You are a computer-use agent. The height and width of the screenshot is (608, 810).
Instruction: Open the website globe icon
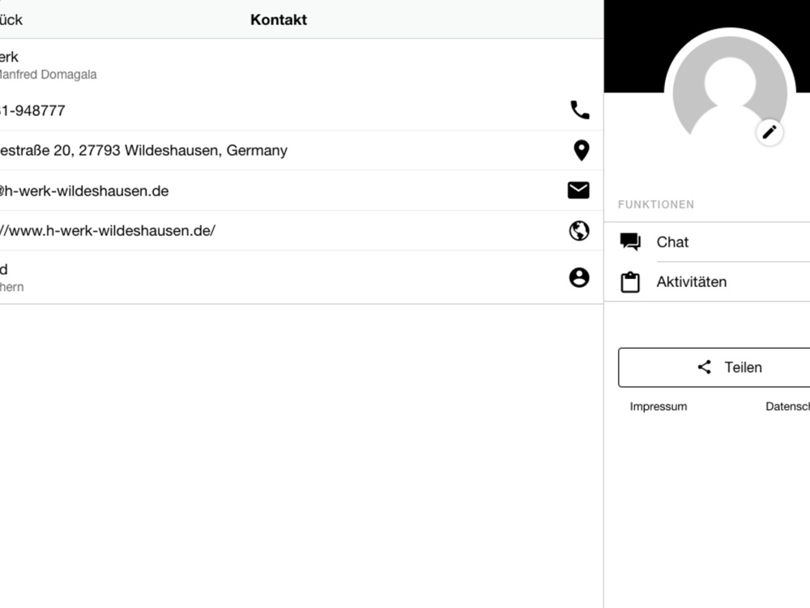(x=579, y=230)
